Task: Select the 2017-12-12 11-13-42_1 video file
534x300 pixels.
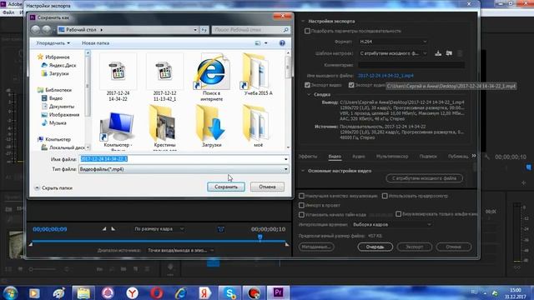Action: pyautogui.click(x=164, y=77)
